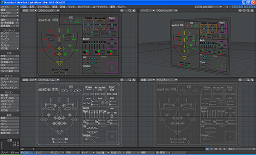Click the zoom magnifier icon of the perspective viewport
Viewport: 256px width, 155px height.
[248, 11]
